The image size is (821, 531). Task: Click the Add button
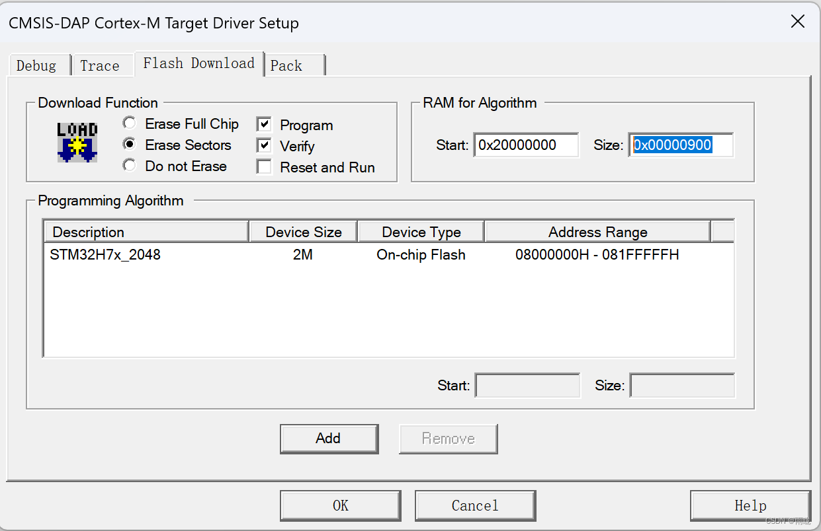point(329,439)
